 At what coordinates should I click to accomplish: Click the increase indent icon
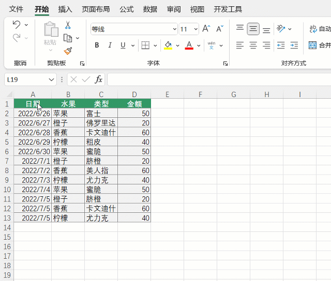pos(294,45)
